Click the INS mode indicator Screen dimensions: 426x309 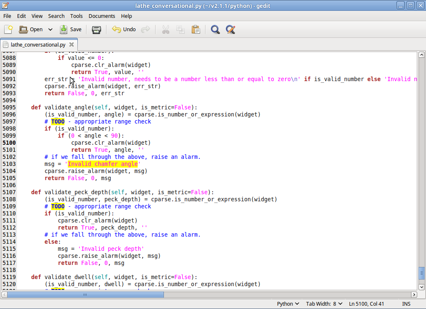(406, 304)
